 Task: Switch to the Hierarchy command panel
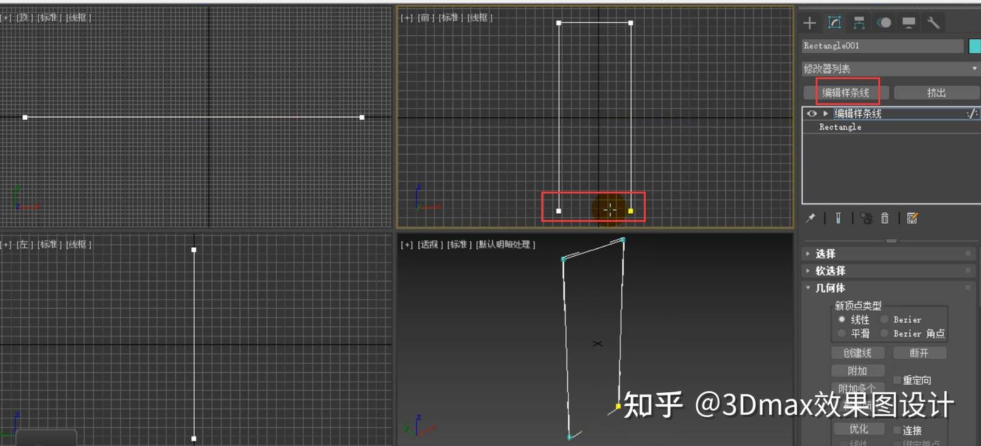point(859,22)
